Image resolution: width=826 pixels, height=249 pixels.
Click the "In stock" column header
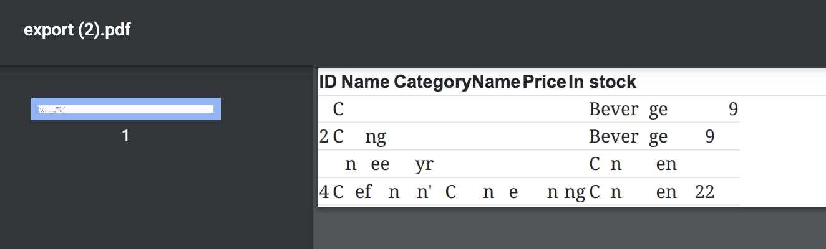(603, 82)
